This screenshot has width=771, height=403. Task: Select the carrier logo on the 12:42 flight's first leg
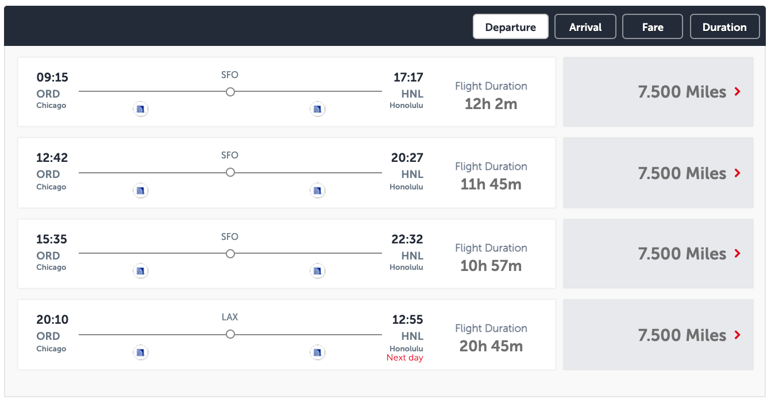[x=141, y=190]
